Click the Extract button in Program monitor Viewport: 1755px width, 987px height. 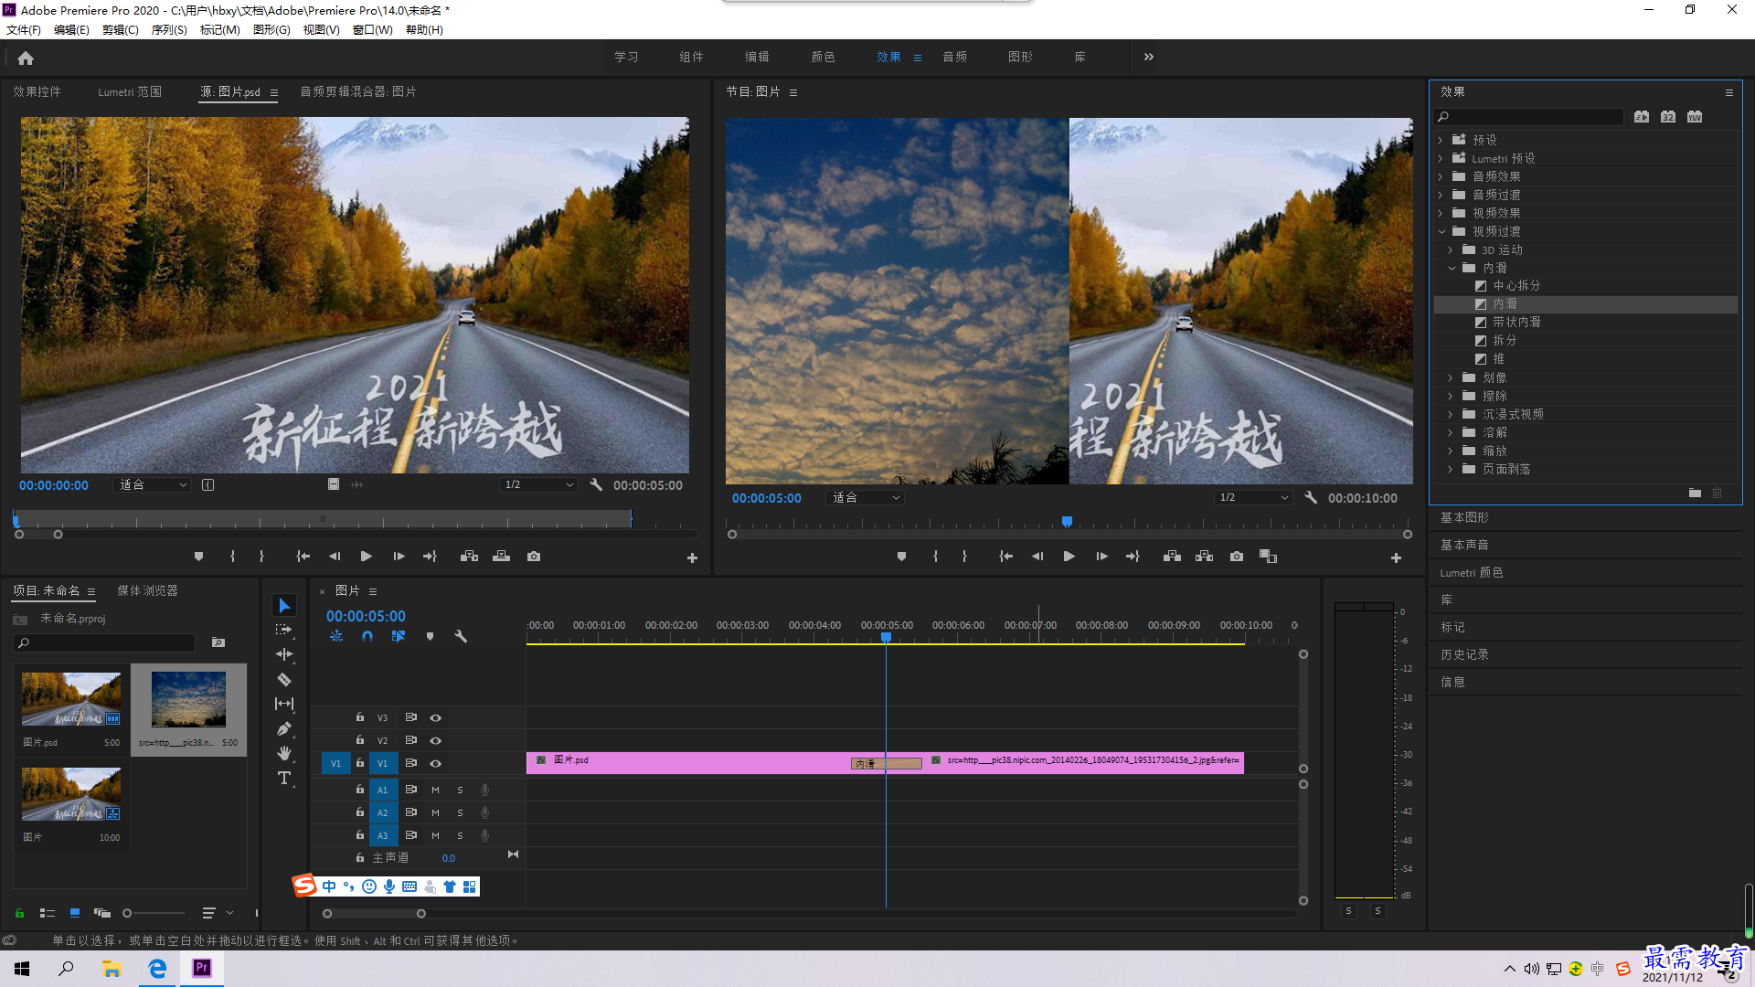click(1204, 557)
